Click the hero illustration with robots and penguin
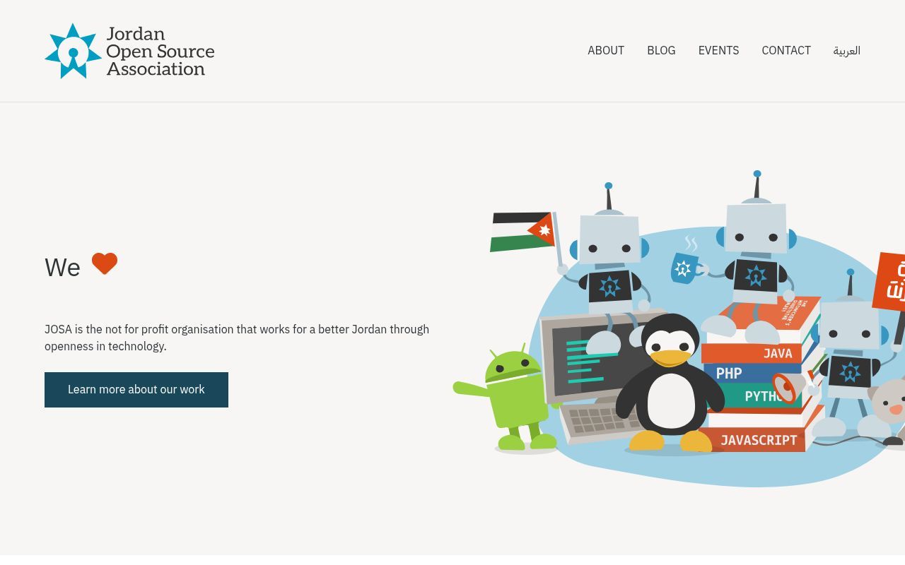The width and height of the screenshot is (905, 565). click(x=679, y=328)
